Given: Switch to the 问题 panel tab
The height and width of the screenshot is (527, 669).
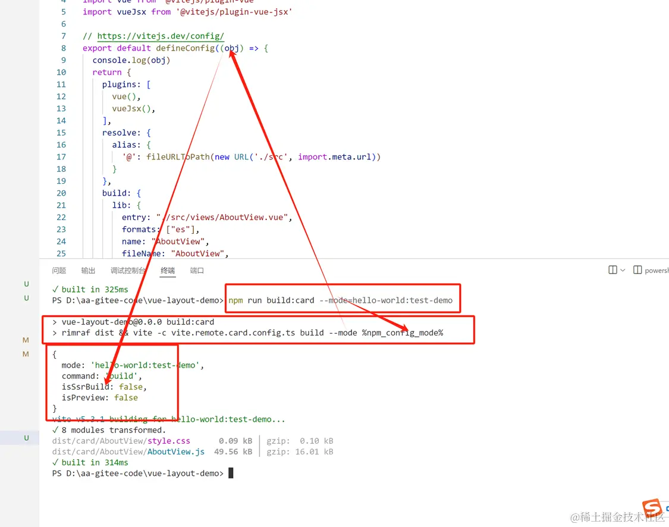Looking at the screenshot, I should coord(59,271).
